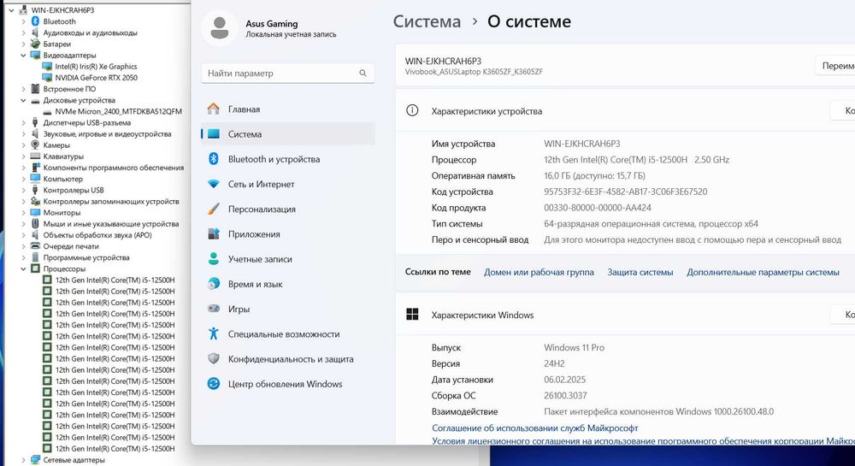Collapse the WIN-EJKHCRAH6P3 root node

coord(11,10)
